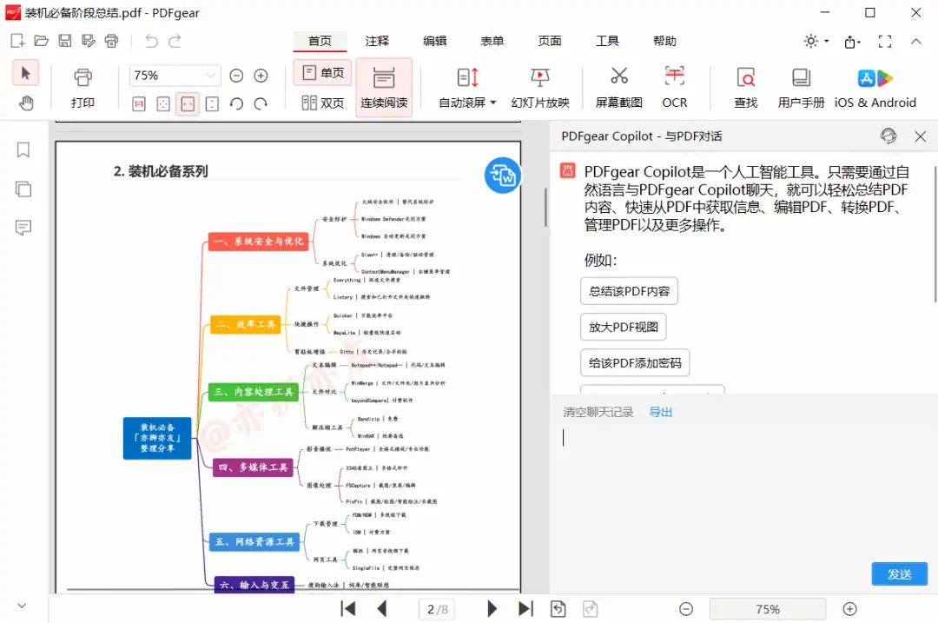Zoom out with toolbar minus icon
Image resolution: width=938 pixels, height=623 pixels.
[236, 76]
